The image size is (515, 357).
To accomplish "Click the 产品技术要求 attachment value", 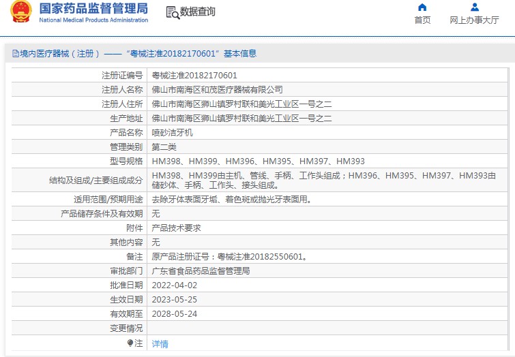I will [176, 228].
